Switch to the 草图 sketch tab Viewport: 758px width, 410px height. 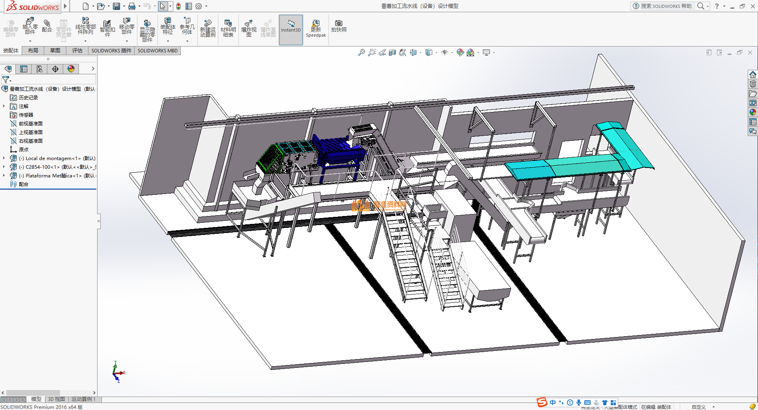tap(55, 50)
